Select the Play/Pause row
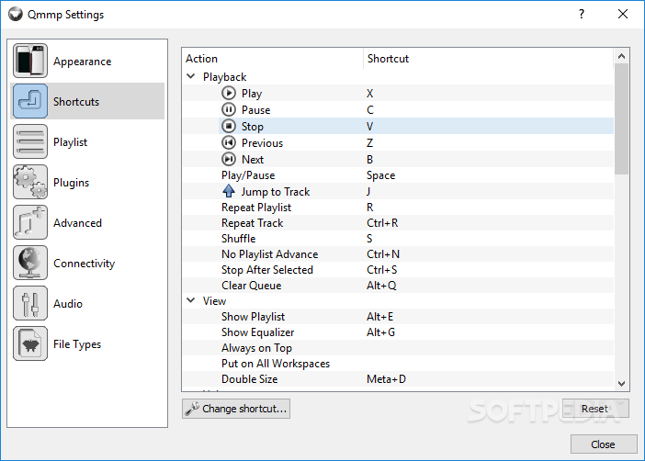Viewport: 645px width, 461px height. pos(398,175)
